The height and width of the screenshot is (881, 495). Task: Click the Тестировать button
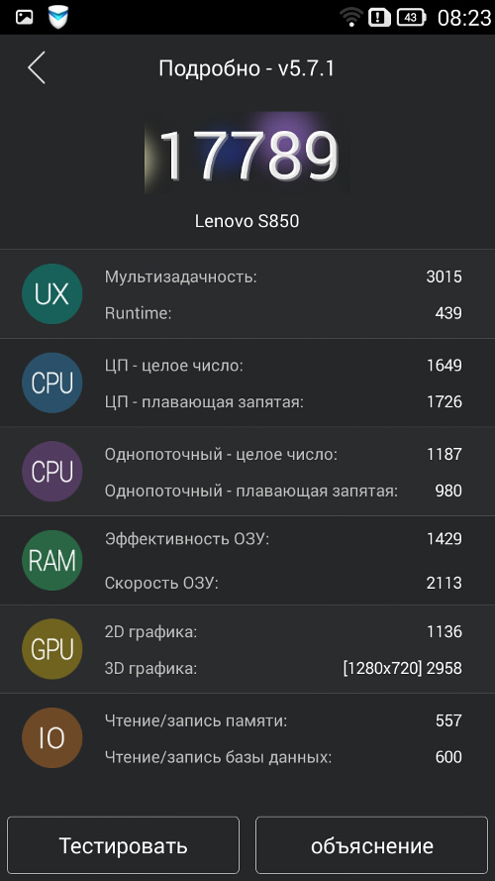124,845
